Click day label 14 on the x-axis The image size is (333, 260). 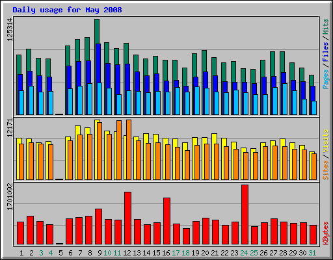coord(146,253)
